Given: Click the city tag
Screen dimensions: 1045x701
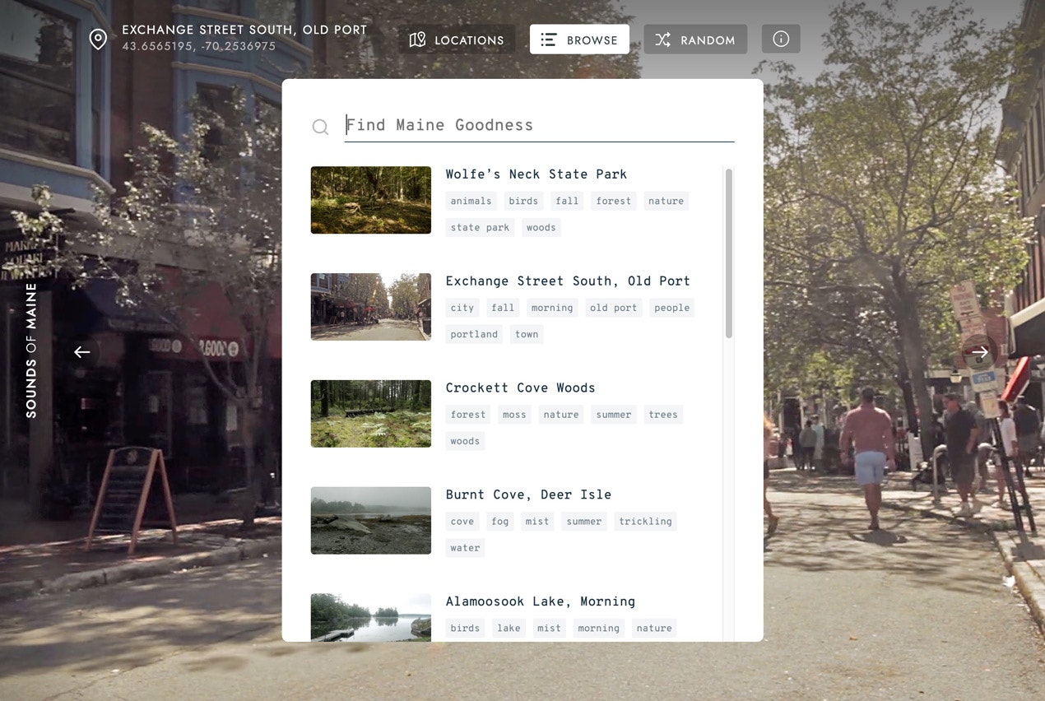Looking at the screenshot, I should coord(462,308).
